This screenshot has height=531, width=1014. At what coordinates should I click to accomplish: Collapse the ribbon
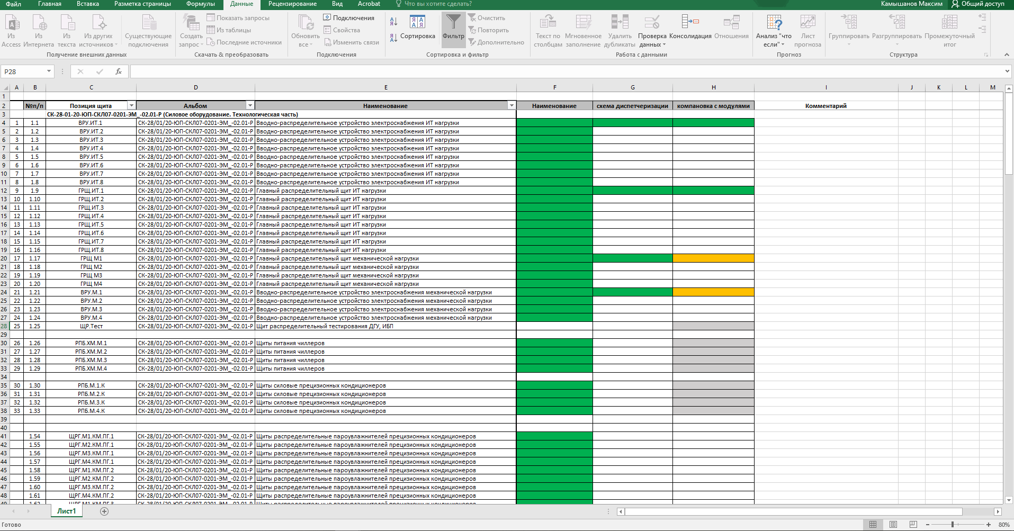point(1007,55)
